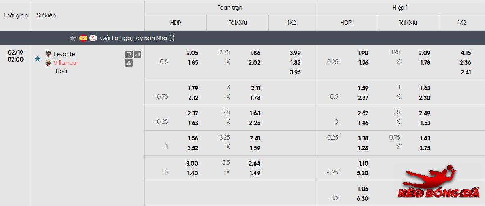
Task: Click the Levante team crest
Action: pos(48,54)
